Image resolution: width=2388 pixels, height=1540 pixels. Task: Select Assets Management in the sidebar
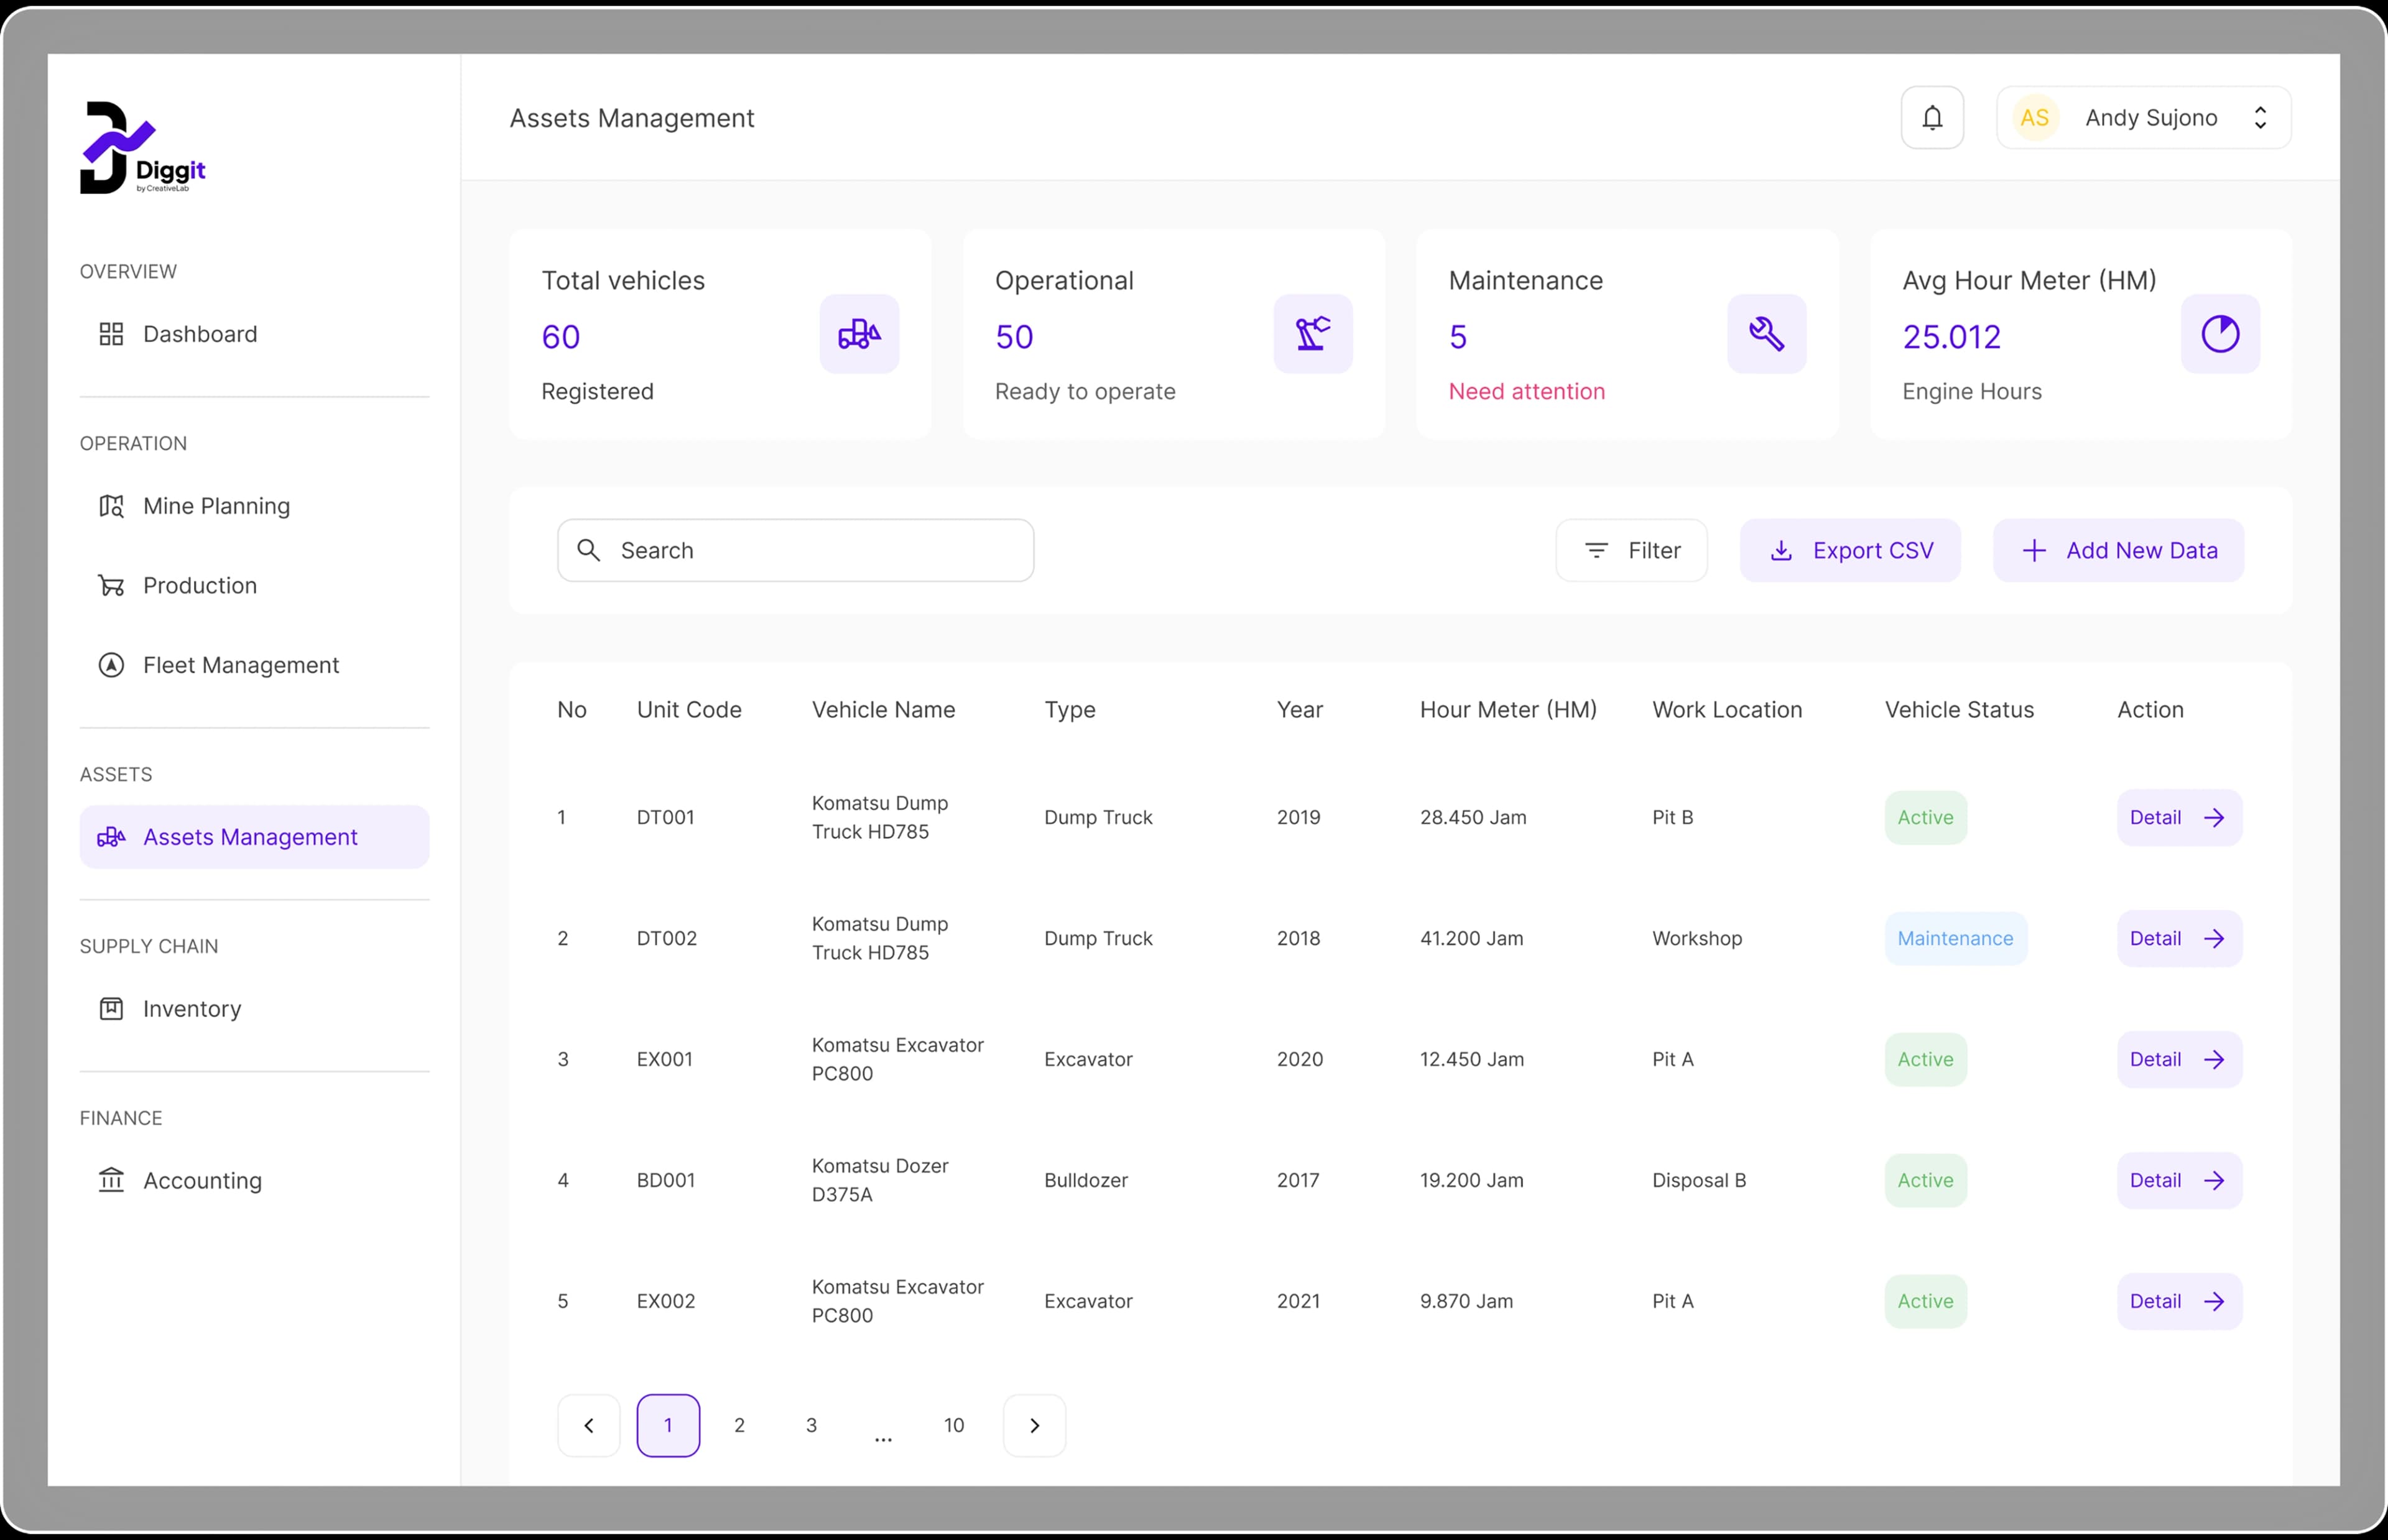254,837
